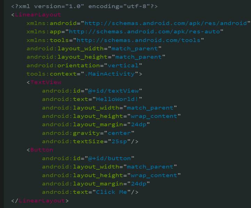The height and width of the screenshot is (208, 251).
Task: Click the @+id/textView id value
Action: pos(113,91)
